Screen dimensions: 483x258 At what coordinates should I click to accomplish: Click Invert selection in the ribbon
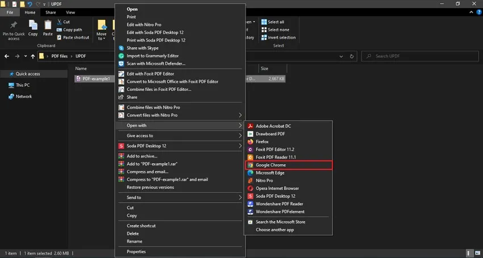coord(278,38)
